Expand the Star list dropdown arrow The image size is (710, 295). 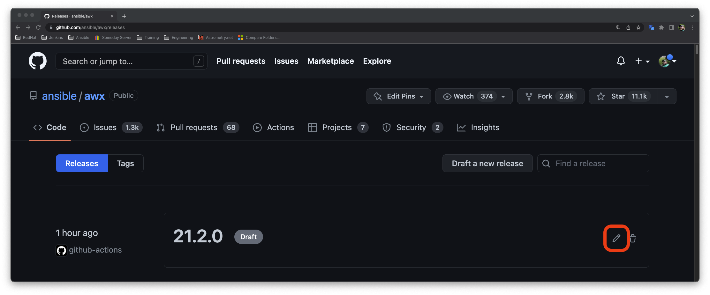point(667,96)
